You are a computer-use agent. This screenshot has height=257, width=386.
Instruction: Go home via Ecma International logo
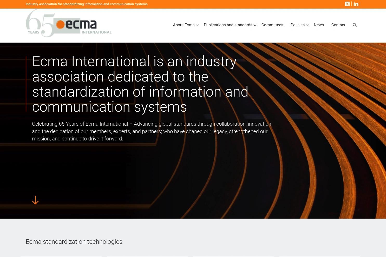tap(69, 23)
